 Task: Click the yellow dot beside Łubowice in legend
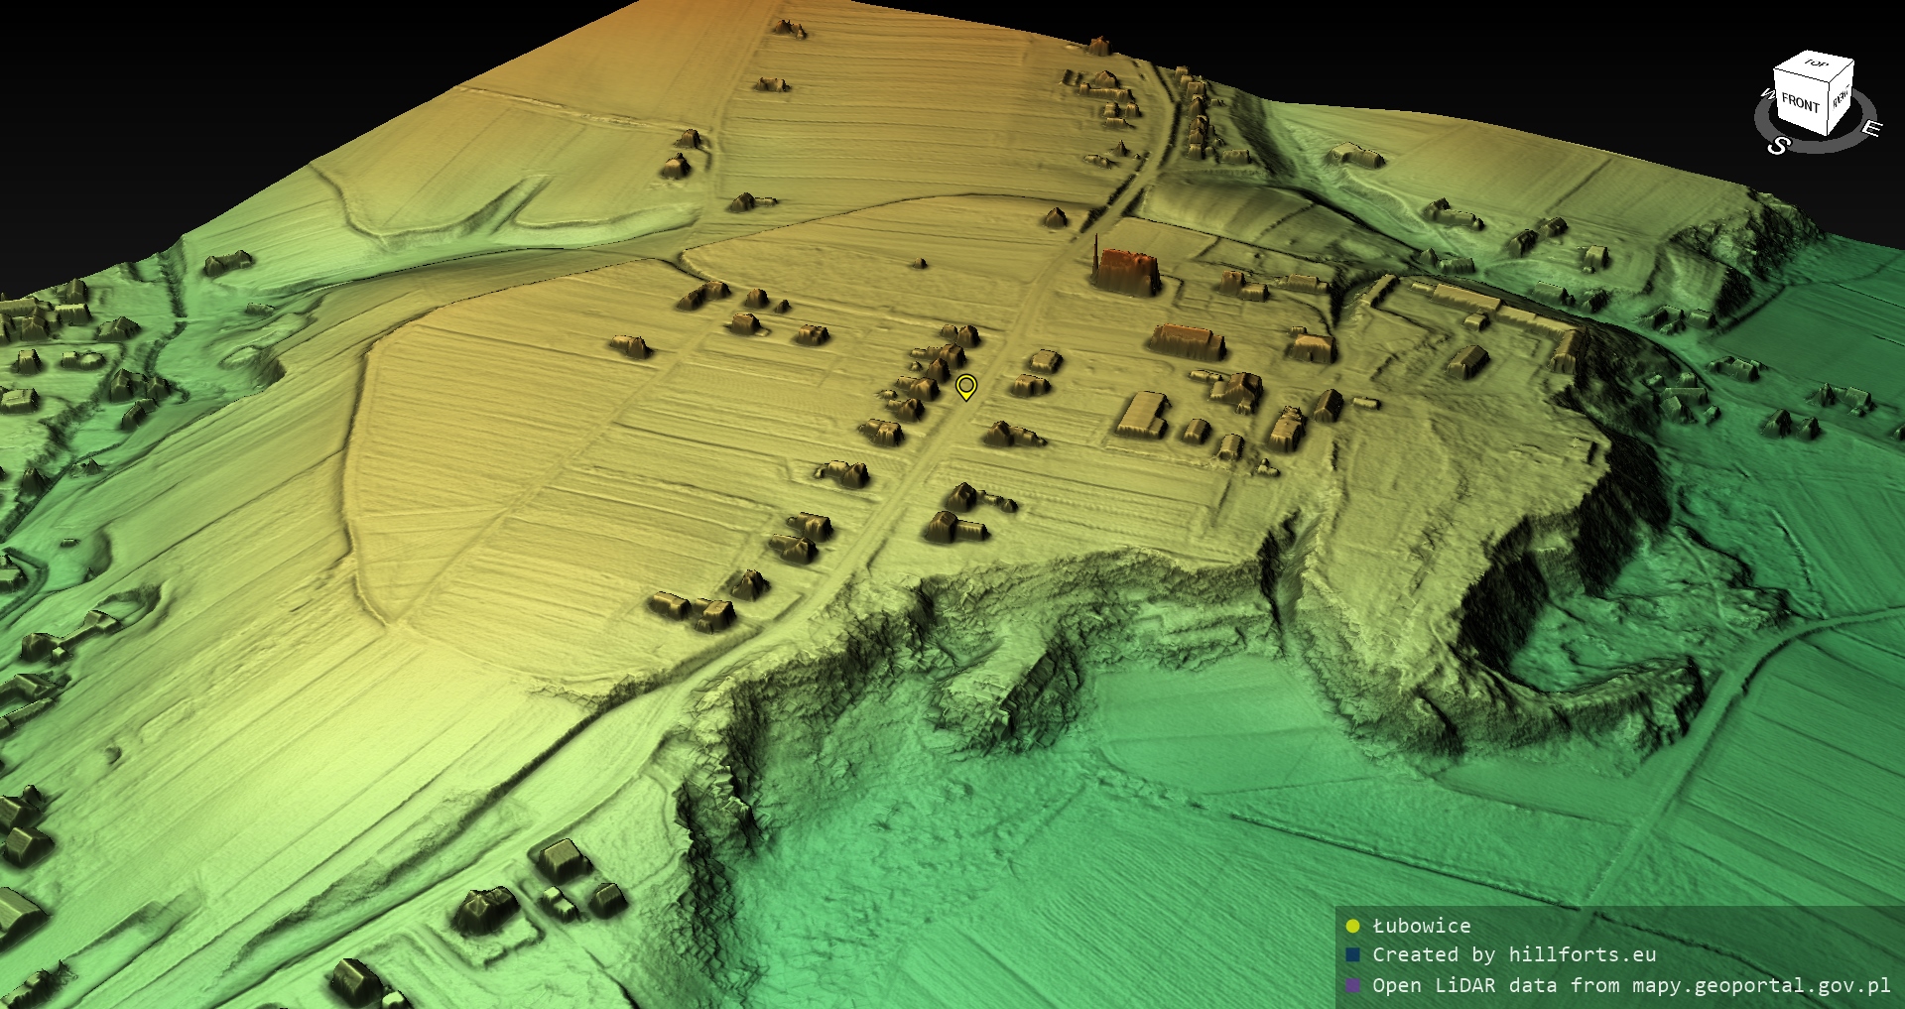(1352, 926)
